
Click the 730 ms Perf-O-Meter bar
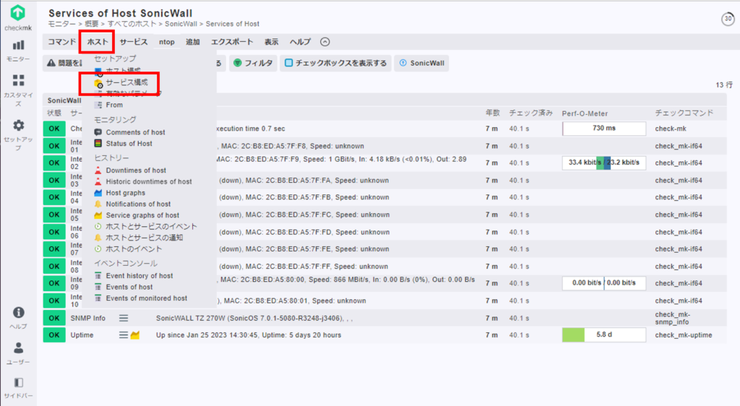point(604,129)
